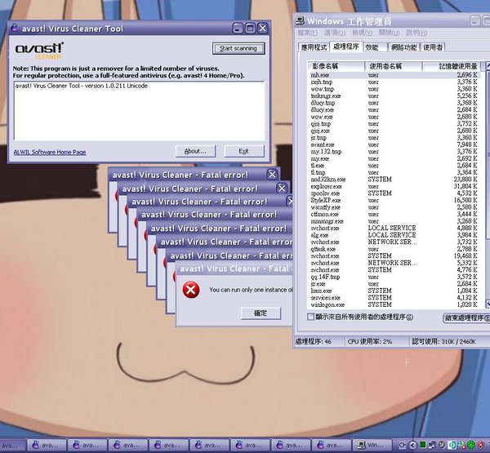Open the 關機(U) menu in Task Manager

pos(389,33)
